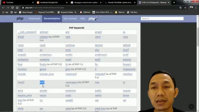Open the Tab Baru bookmark
Image resolution: width=199 pixels, height=112 pixels.
[x=132, y=12]
